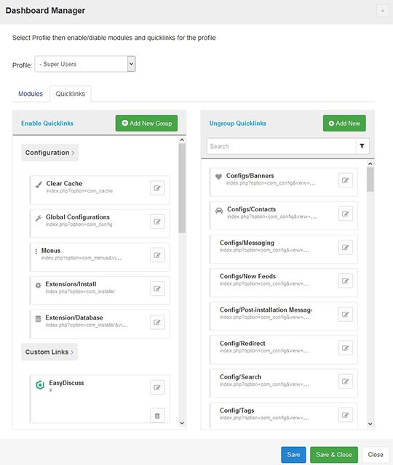Add a new ungrouped quicklink
This screenshot has width=393, height=465.
click(x=344, y=123)
